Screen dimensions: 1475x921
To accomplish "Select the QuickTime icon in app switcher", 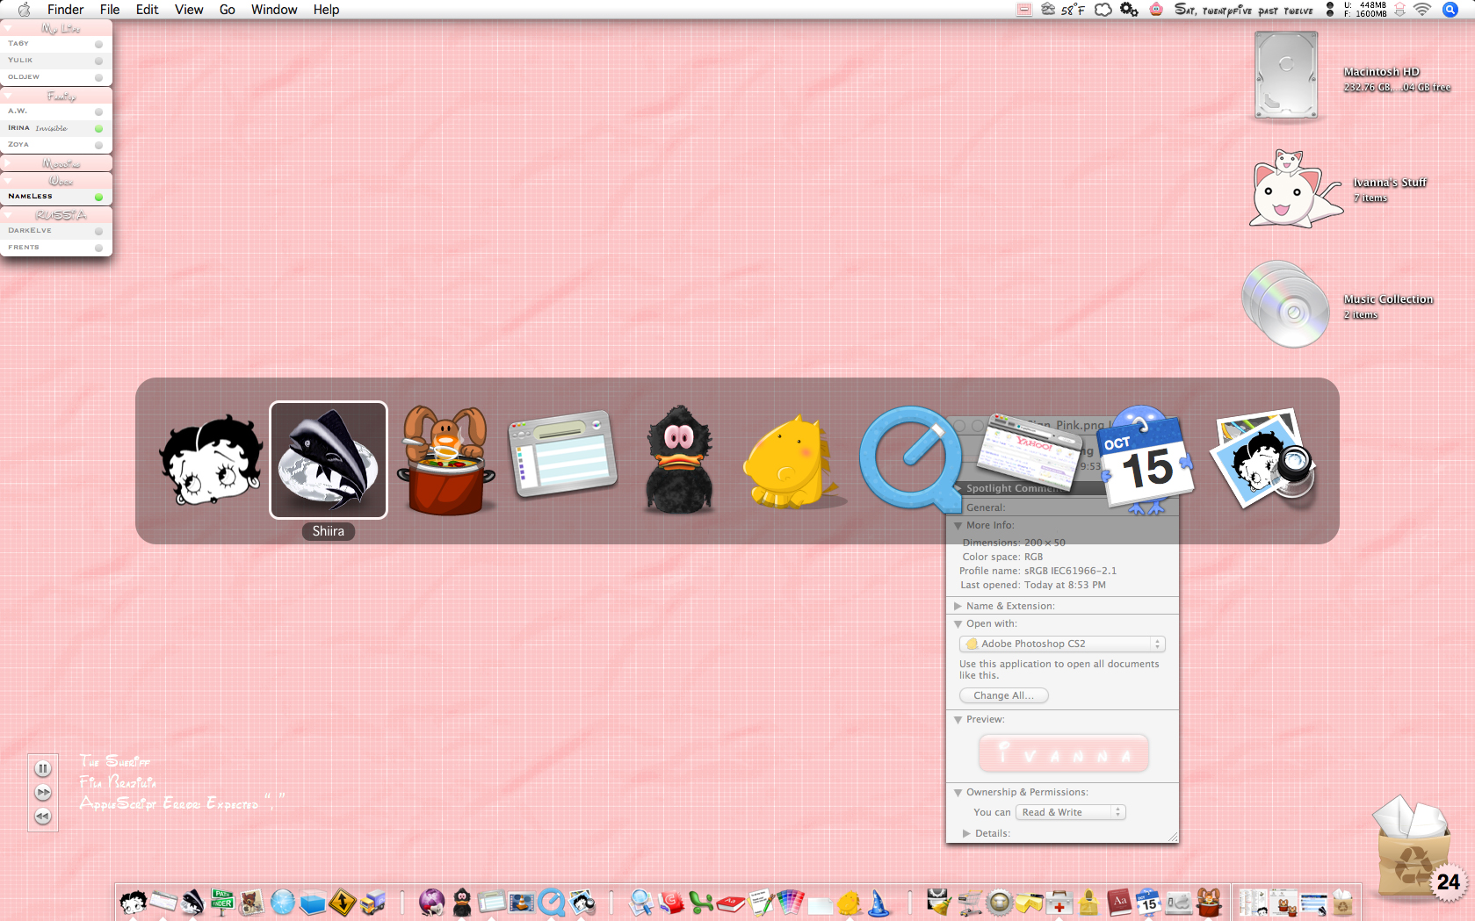I will [x=911, y=458].
